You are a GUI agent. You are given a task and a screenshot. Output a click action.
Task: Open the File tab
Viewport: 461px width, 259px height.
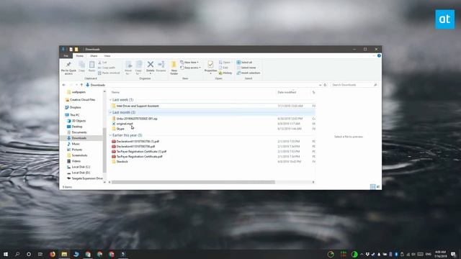coord(66,56)
